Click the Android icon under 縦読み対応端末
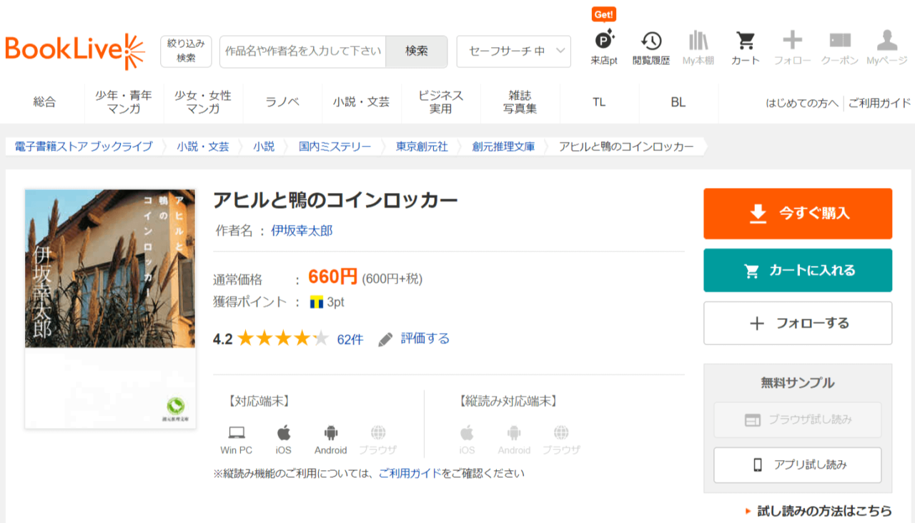This screenshot has height=523, width=915. (x=514, y=433)
